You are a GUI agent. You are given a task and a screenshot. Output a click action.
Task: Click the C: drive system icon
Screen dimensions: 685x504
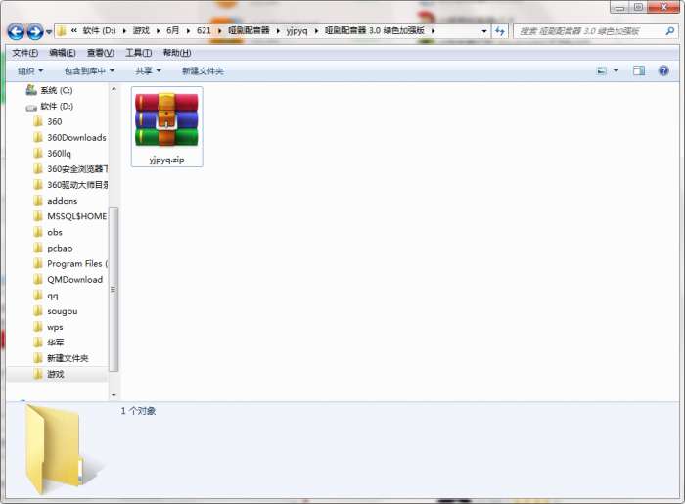tap(31, 90)
